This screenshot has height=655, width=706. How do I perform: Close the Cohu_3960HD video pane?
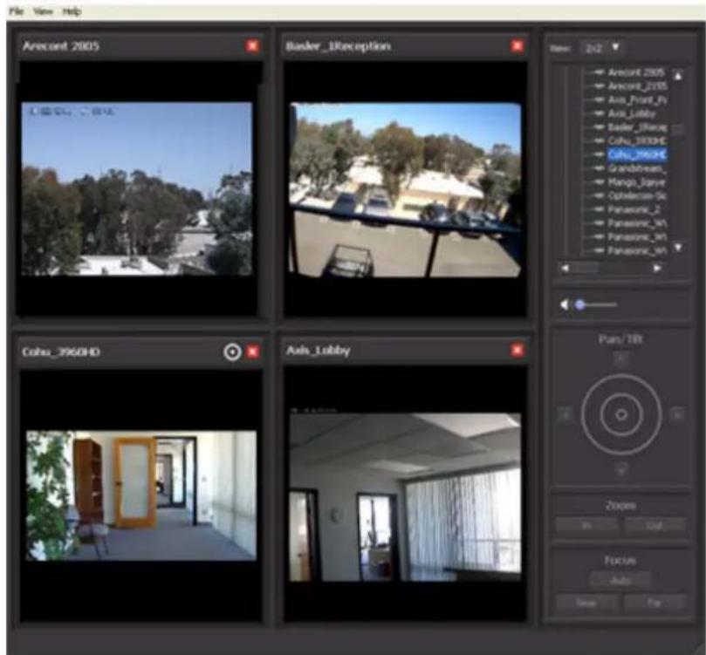pyautogui.click(x=252, y=351)
